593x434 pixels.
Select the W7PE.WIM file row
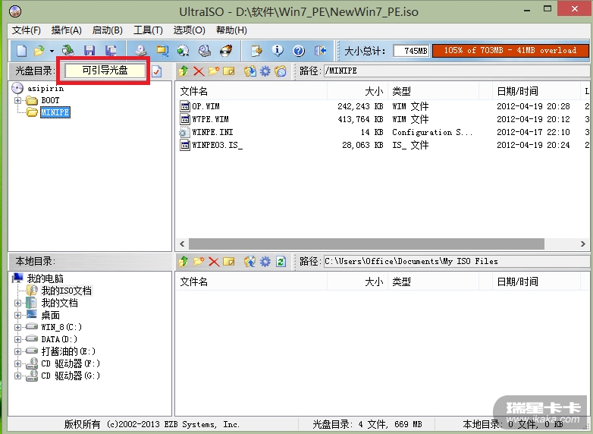point(382,119)
